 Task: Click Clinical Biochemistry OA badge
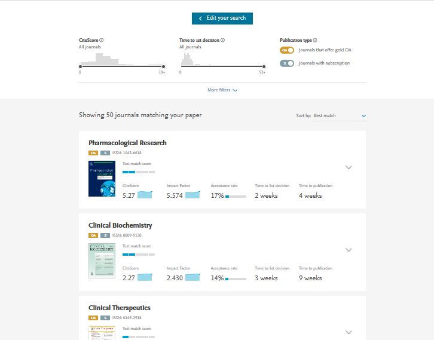(93, 235)
